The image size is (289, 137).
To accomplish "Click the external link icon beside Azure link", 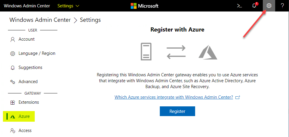I will [238, 98].
